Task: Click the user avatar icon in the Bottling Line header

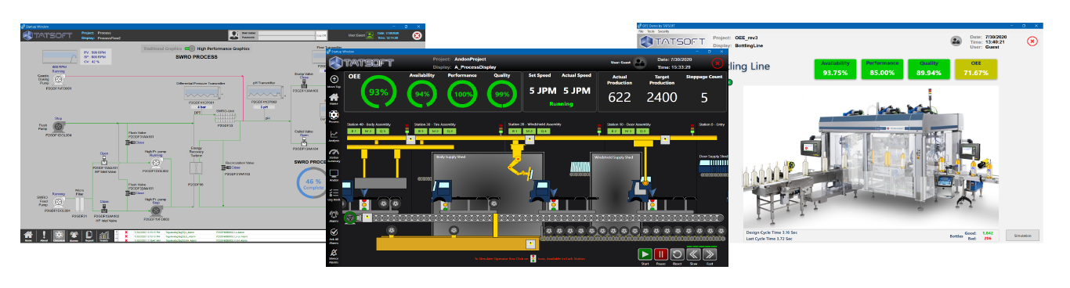Action: (x=956, y=41)
